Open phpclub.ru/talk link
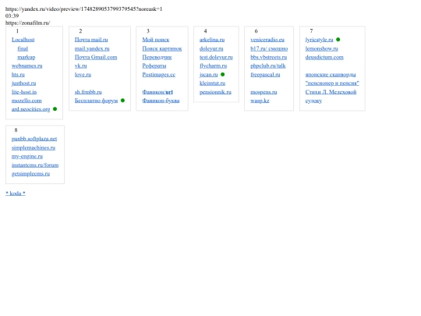The image size is (421, 316). coord(268,66)
